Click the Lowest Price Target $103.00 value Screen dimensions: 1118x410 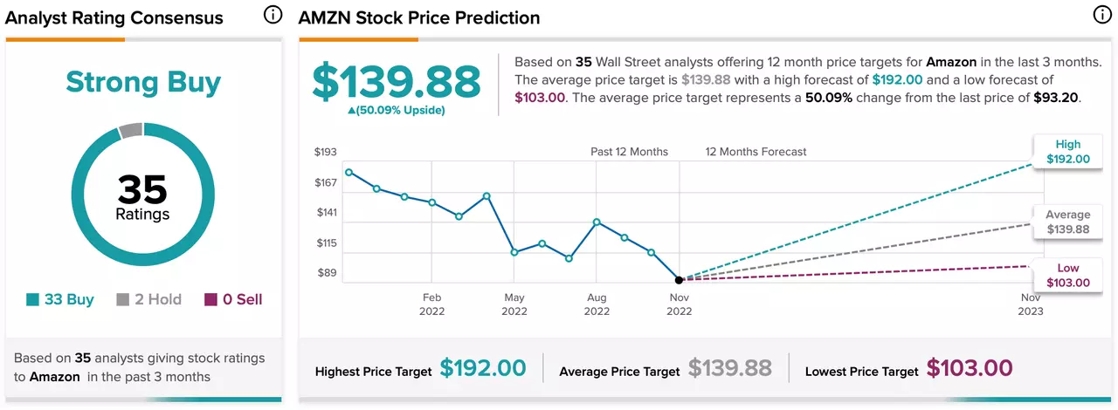click(970, 369)
